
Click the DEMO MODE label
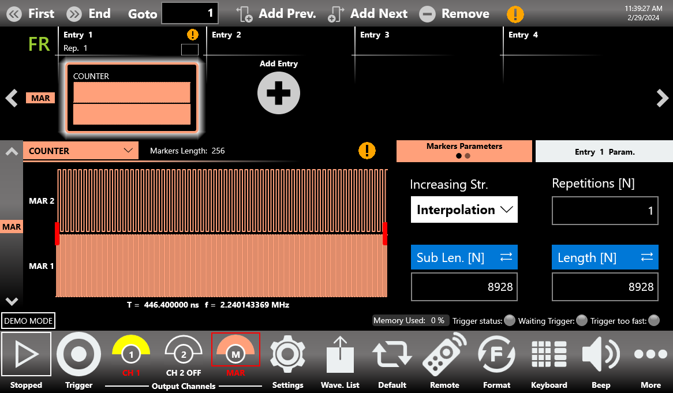click(28, 320)
